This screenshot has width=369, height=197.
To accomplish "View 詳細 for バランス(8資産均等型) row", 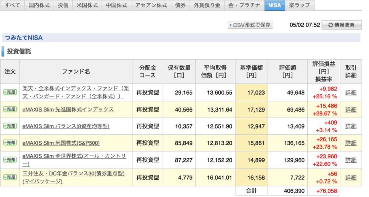I will (x=351, y=126).
